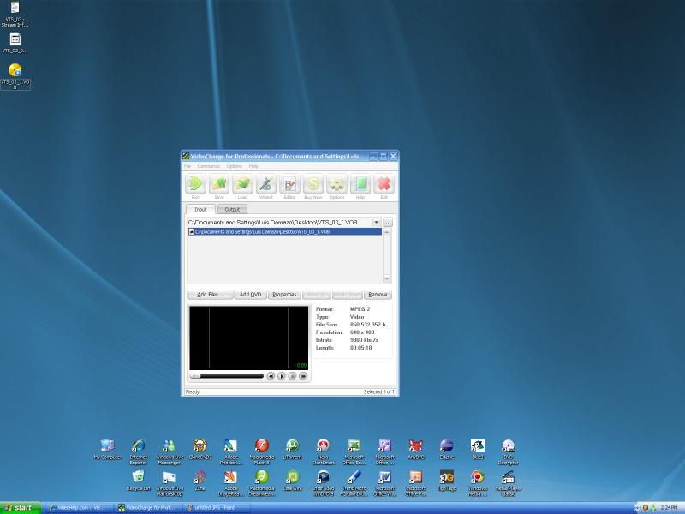Stop the video preview
The width and height of the screenshot is (685, 514).
pyautogui.click(x=292, y=376)
